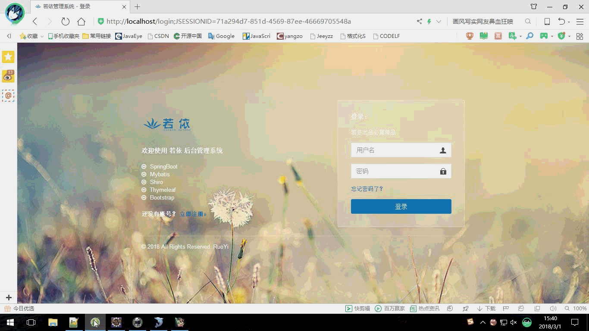Click the blue 登录 login button
Viewport: 589px width, 331px height.
click(401, 206)
